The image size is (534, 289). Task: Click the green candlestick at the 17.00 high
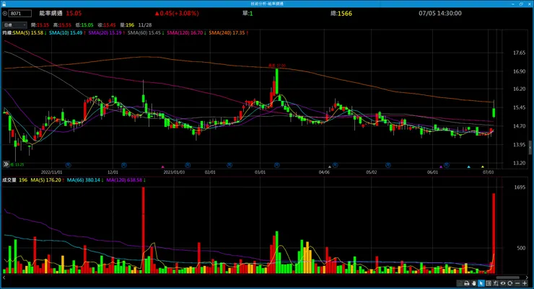pos(277,81)
